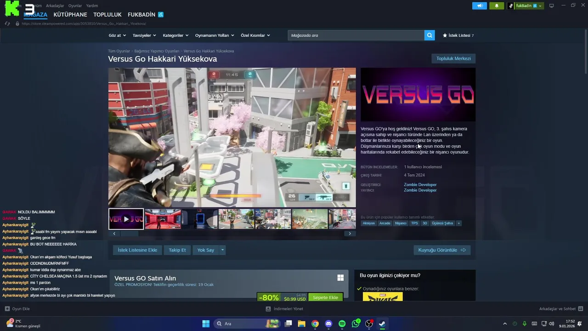Open WhatsApp from the taskbar
The image size is (588, 331).
356,324
